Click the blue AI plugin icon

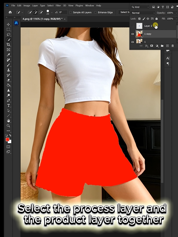pos(16,23)
